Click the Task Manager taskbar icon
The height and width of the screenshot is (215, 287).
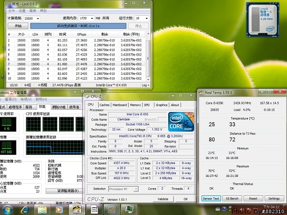pyautogui.click(x=129, y=210)
